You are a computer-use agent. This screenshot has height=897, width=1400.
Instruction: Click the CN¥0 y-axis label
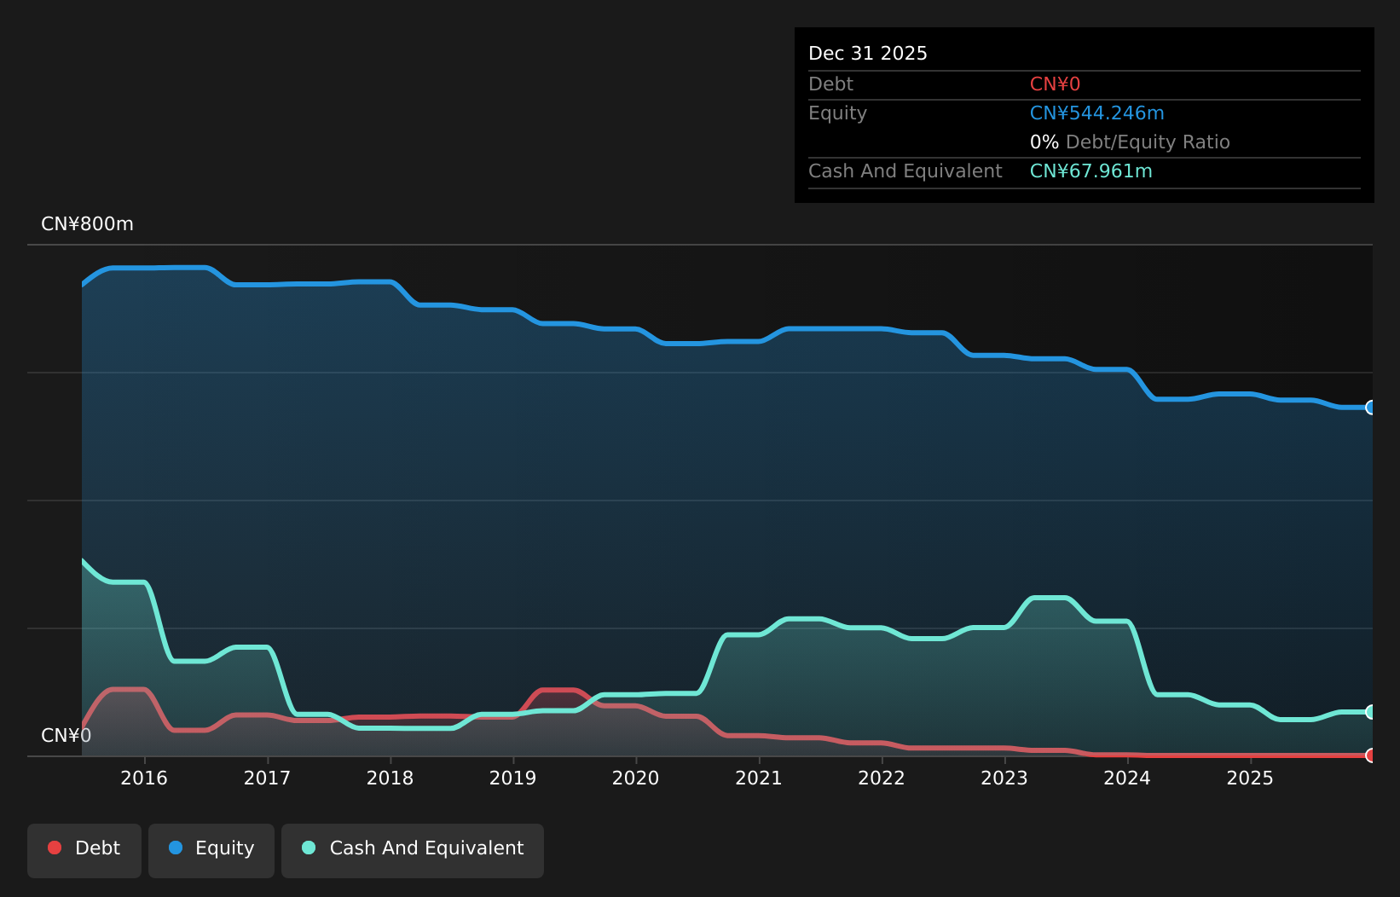click(x=66, y=736)
